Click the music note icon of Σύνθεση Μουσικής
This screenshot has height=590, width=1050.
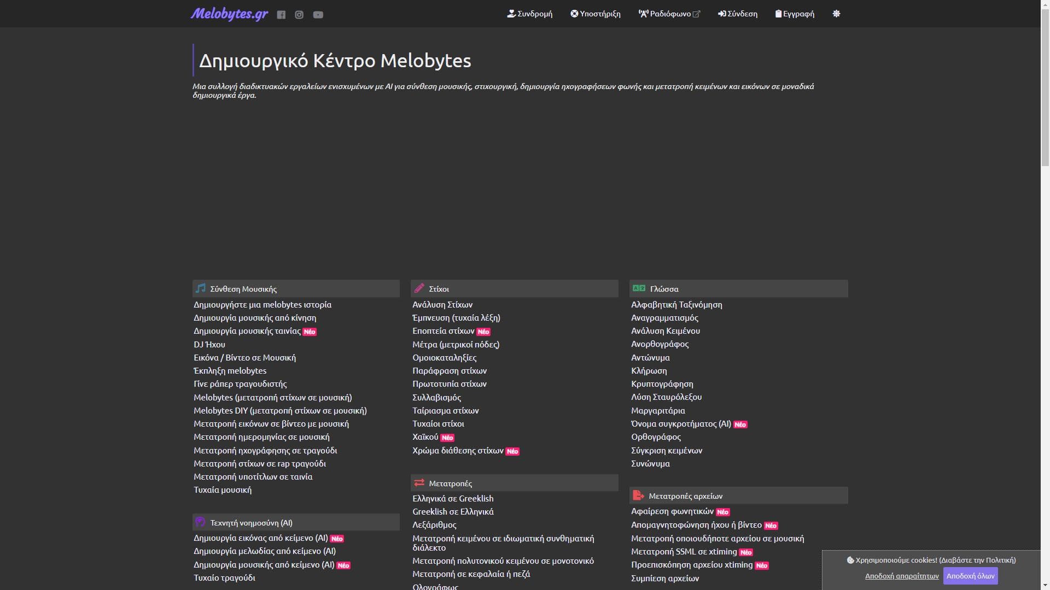[201, 288]
